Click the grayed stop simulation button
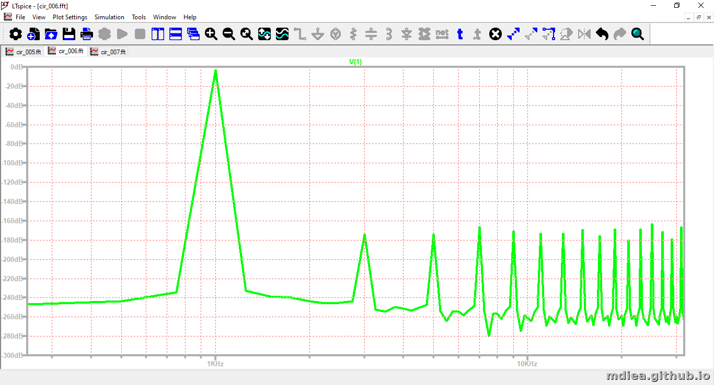 [x=140, y=34]
